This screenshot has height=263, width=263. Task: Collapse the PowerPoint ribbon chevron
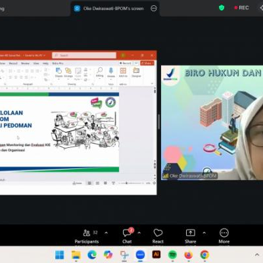(152, 84)
